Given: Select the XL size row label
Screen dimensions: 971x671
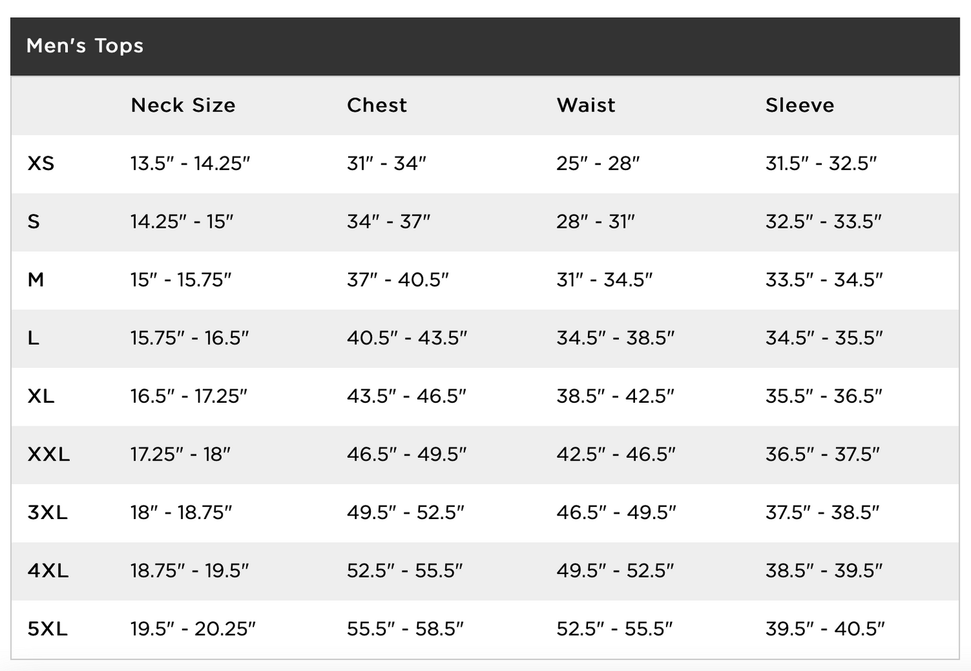Looking at the screenshot, I should [41, 396].
